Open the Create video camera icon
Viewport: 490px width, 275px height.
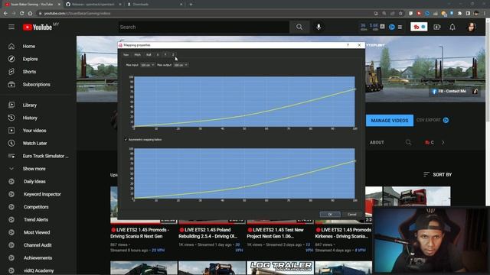(x=437, y=27)
